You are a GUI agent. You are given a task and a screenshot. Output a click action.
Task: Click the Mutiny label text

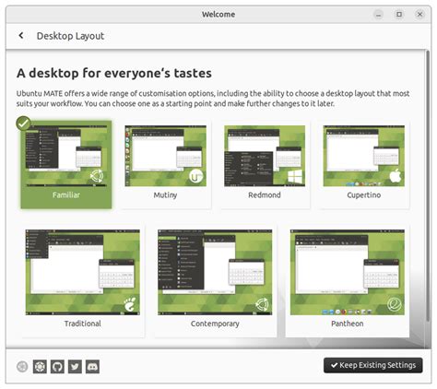165,195
